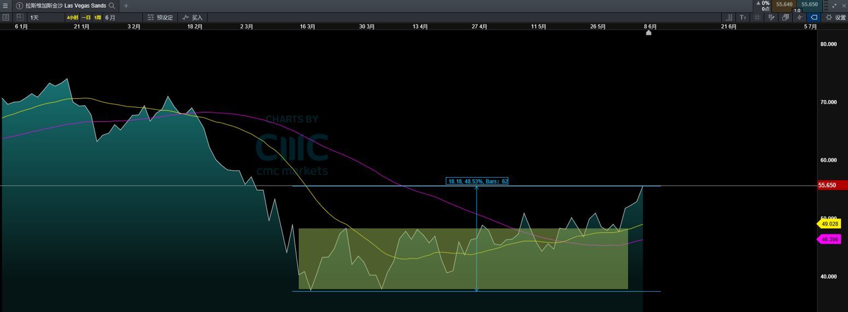Open the 1天 interval dropdown
The image size is (848, 312).
45,17
